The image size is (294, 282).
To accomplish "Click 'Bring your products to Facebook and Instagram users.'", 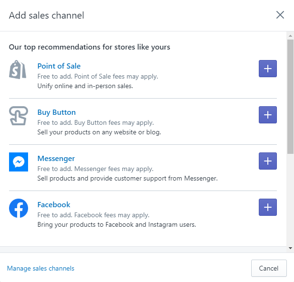I will click(117, 224).
